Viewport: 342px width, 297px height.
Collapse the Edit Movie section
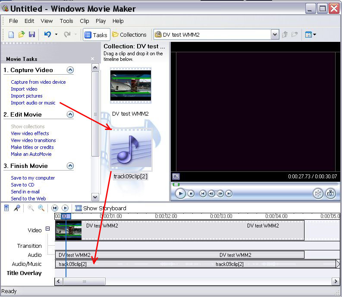click(70, 114)
